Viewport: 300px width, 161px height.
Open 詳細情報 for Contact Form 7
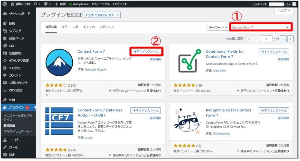[155, 59]
